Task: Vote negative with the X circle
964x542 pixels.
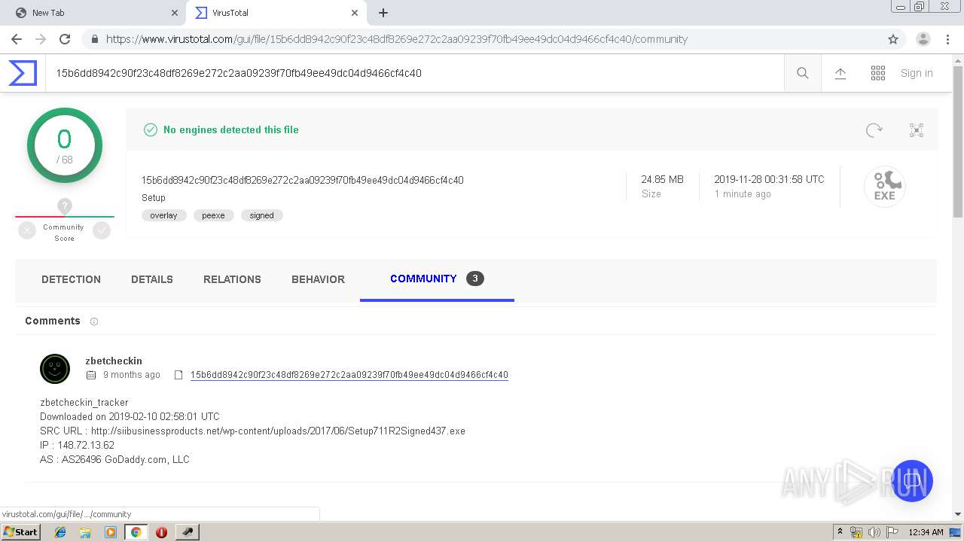Action: click(x=27, y=231)
